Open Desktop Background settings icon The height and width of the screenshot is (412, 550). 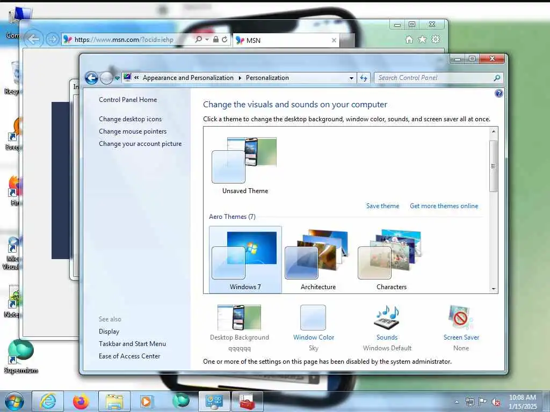[239, 318]
